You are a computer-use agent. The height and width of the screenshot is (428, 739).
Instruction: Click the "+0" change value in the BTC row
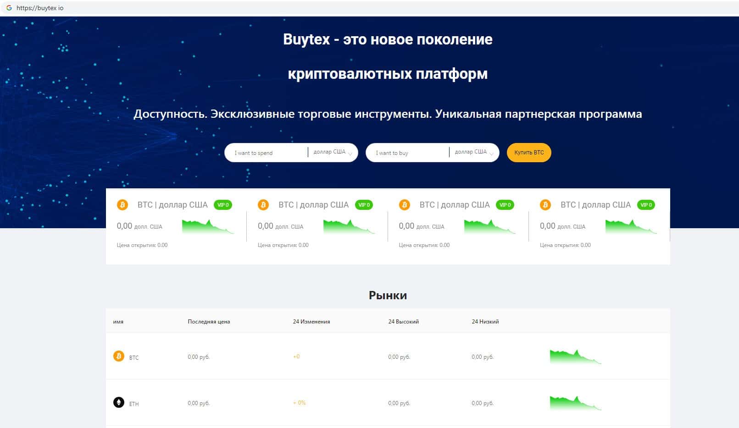[296, 357]
